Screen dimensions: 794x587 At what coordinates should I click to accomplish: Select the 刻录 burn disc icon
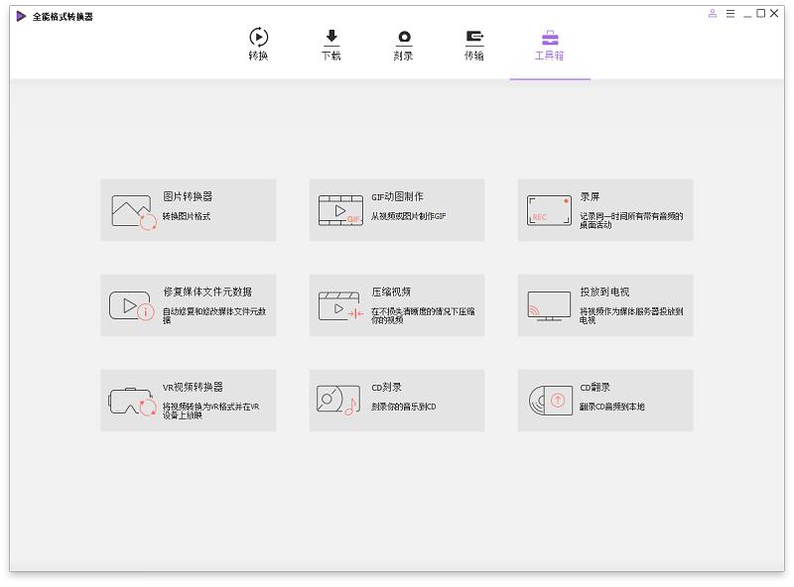point(404,38)
